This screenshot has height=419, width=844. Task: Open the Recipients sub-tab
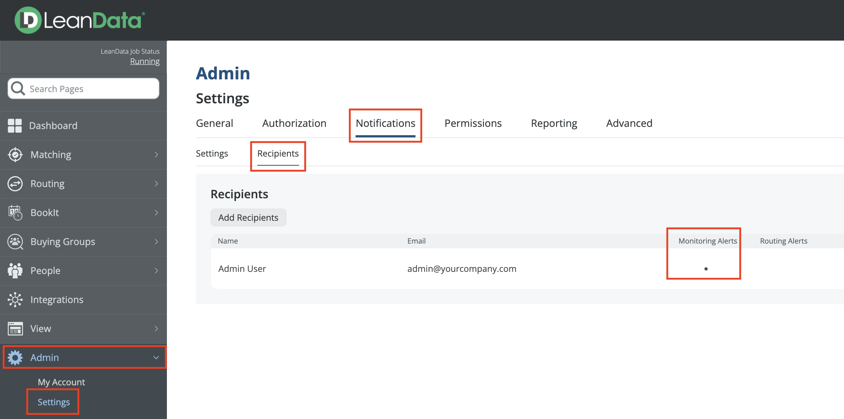pyautogui.click(x=278, y=154)
